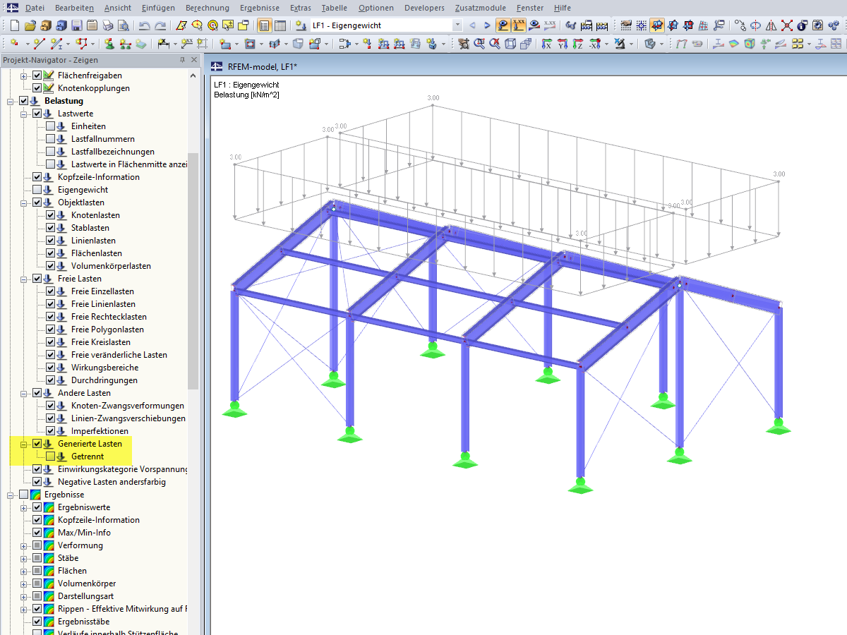The width and height of the screenshot is (847, 635).
Task: Open the Extras menu
Action: (300, 8)
